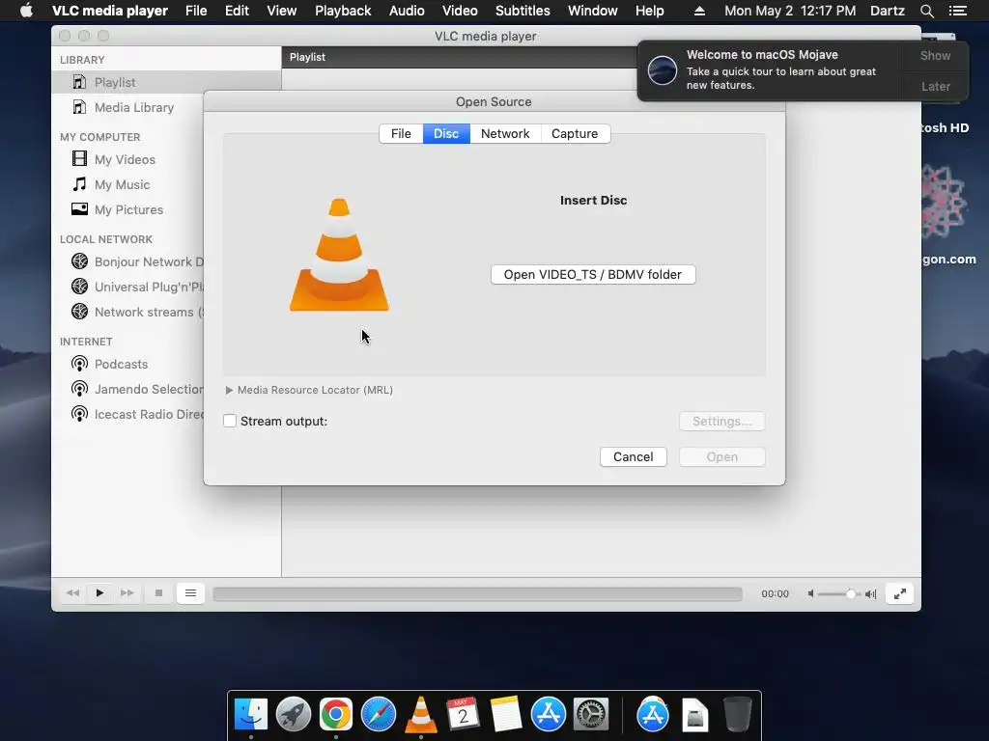Open the View menu
The image size is (989, 741).
pos(281,11)
